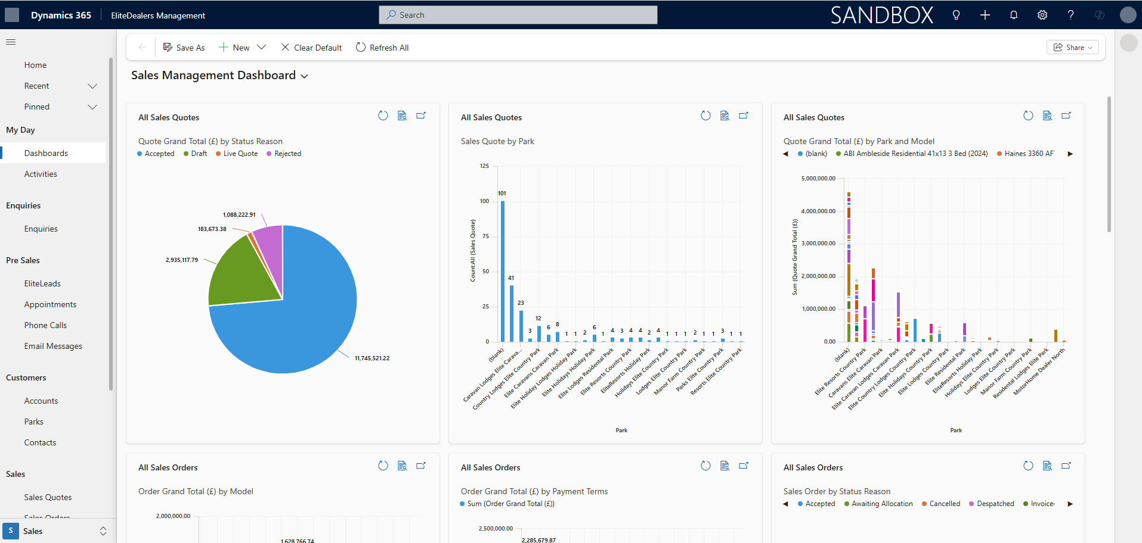Screen dimensions: 1142x543
Task: Expand the Sales Quote by Park chart
Action: point(744,116)
